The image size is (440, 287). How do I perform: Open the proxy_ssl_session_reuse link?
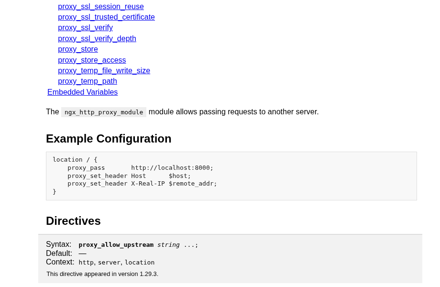101,6
